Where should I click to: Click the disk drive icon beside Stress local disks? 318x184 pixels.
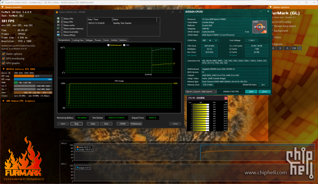click(x=58, y=32)
